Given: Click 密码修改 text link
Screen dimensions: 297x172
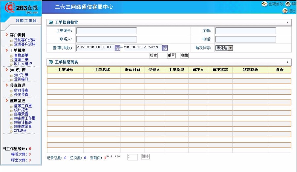Looking at the screenshot, I should click(276, 4).
